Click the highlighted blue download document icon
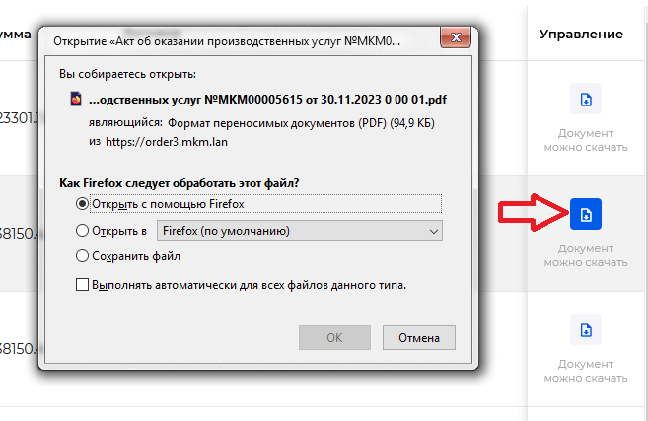 tap(586, 214)
